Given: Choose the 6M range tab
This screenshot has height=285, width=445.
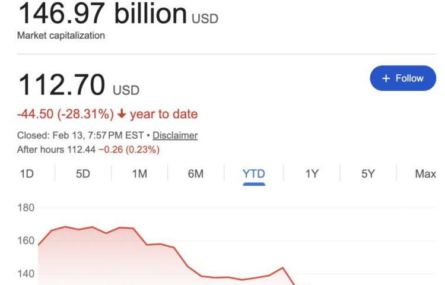Looking at the screenshot, I should pos(196,174).
